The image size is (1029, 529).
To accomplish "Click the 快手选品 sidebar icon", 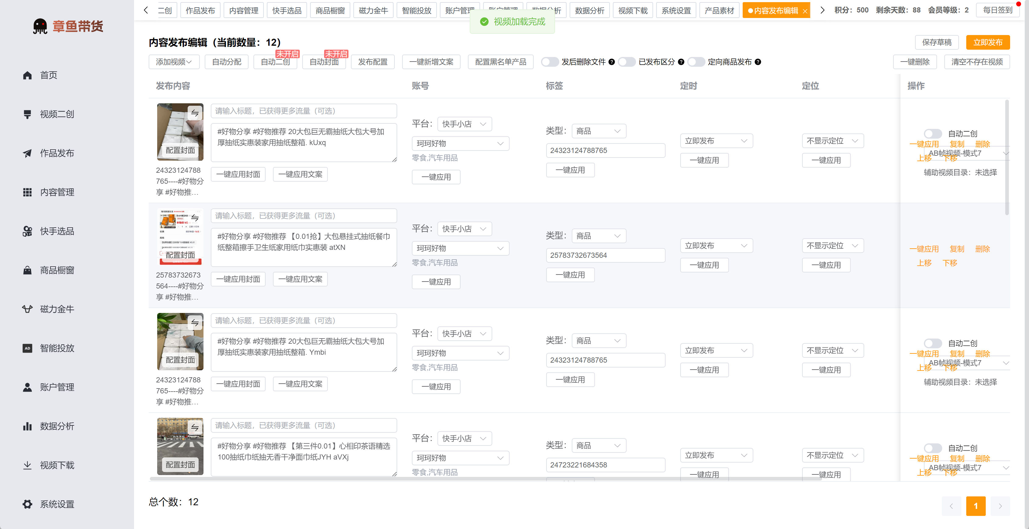I will point(27,231).
